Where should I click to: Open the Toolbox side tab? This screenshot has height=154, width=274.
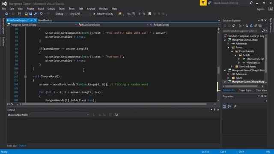[x=3, y=41]
